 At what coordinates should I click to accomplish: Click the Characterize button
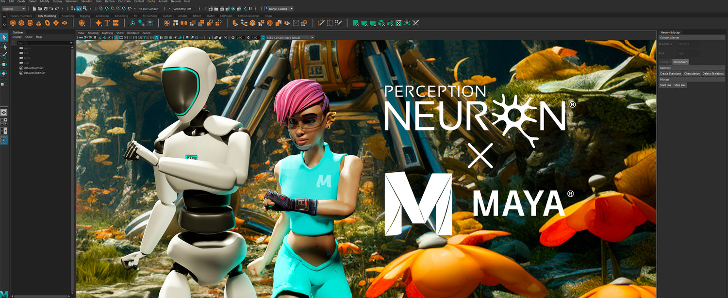click(692, 73)
